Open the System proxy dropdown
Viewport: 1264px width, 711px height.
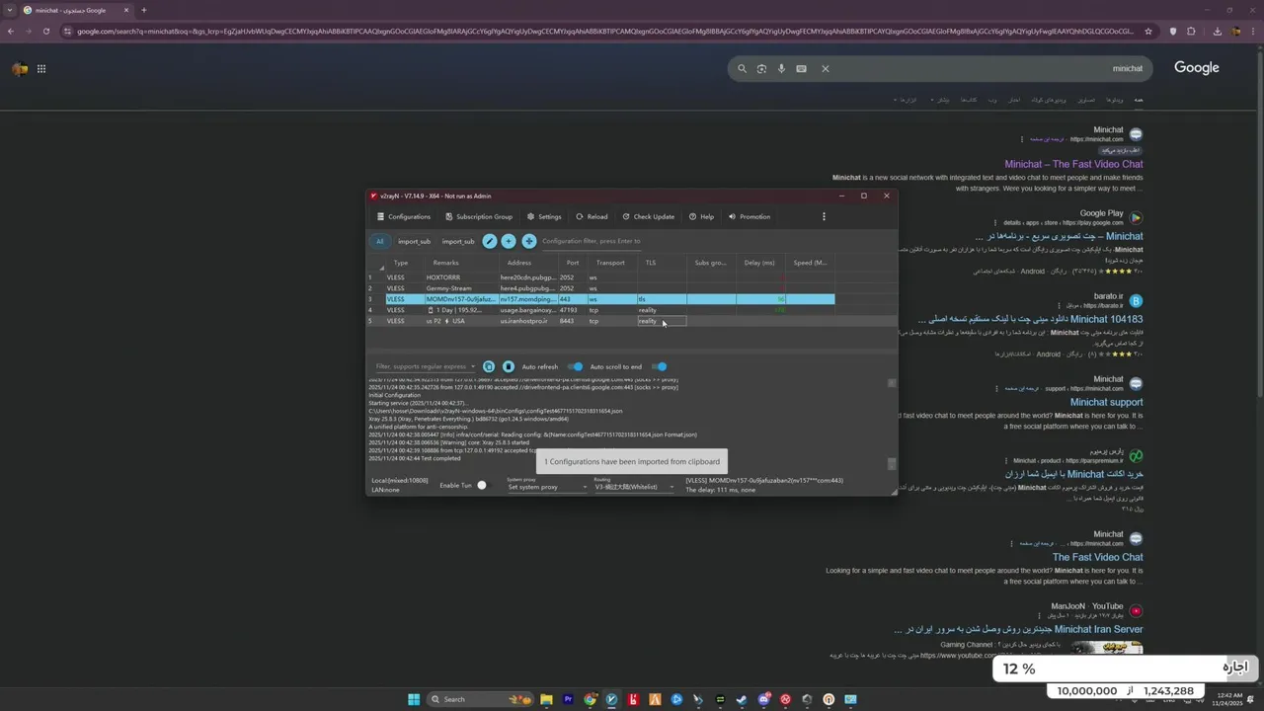(547, 487)
